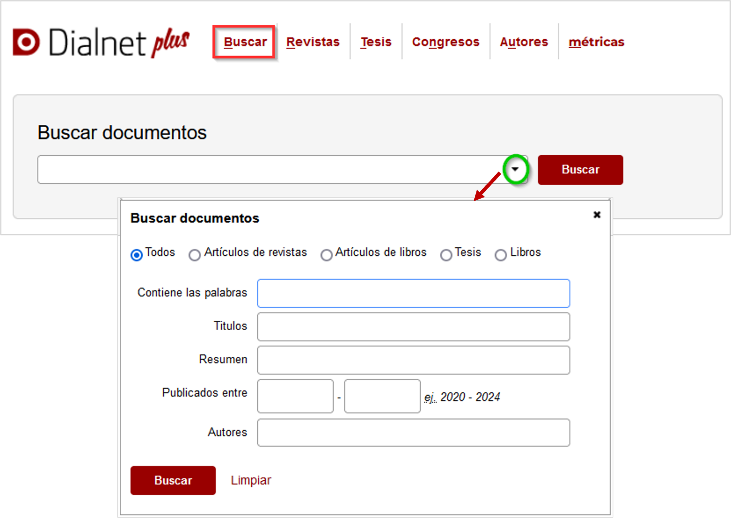Click the Limpiar link
731x518 pixels.
click(251, 480)
